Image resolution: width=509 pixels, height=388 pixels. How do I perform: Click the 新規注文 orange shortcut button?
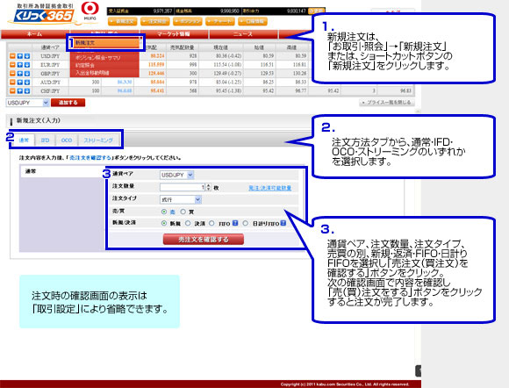(122, 21)
